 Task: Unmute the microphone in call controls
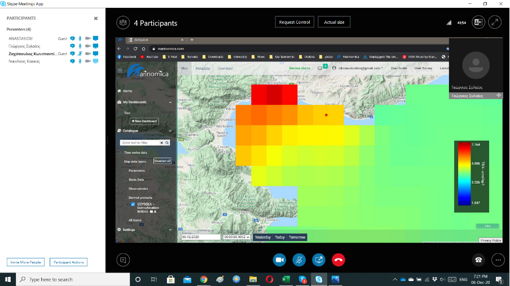pos(299,260)
